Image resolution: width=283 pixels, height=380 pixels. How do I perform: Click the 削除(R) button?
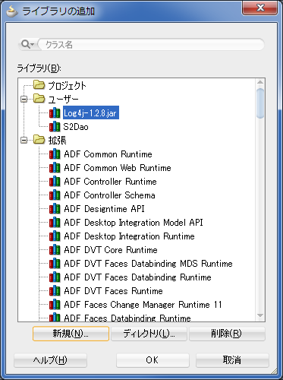coord(227,334)
